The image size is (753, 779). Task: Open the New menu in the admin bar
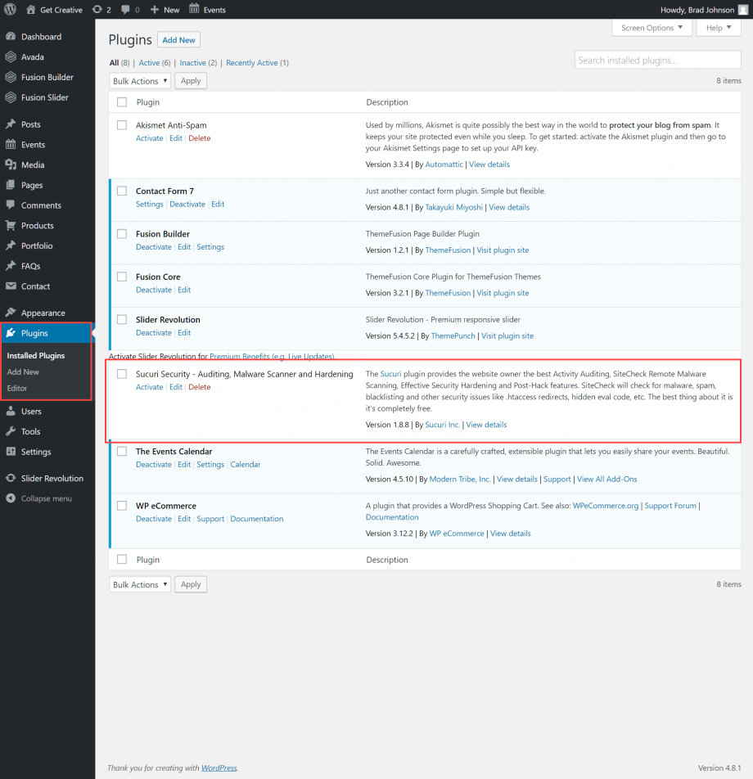point(164,9)
